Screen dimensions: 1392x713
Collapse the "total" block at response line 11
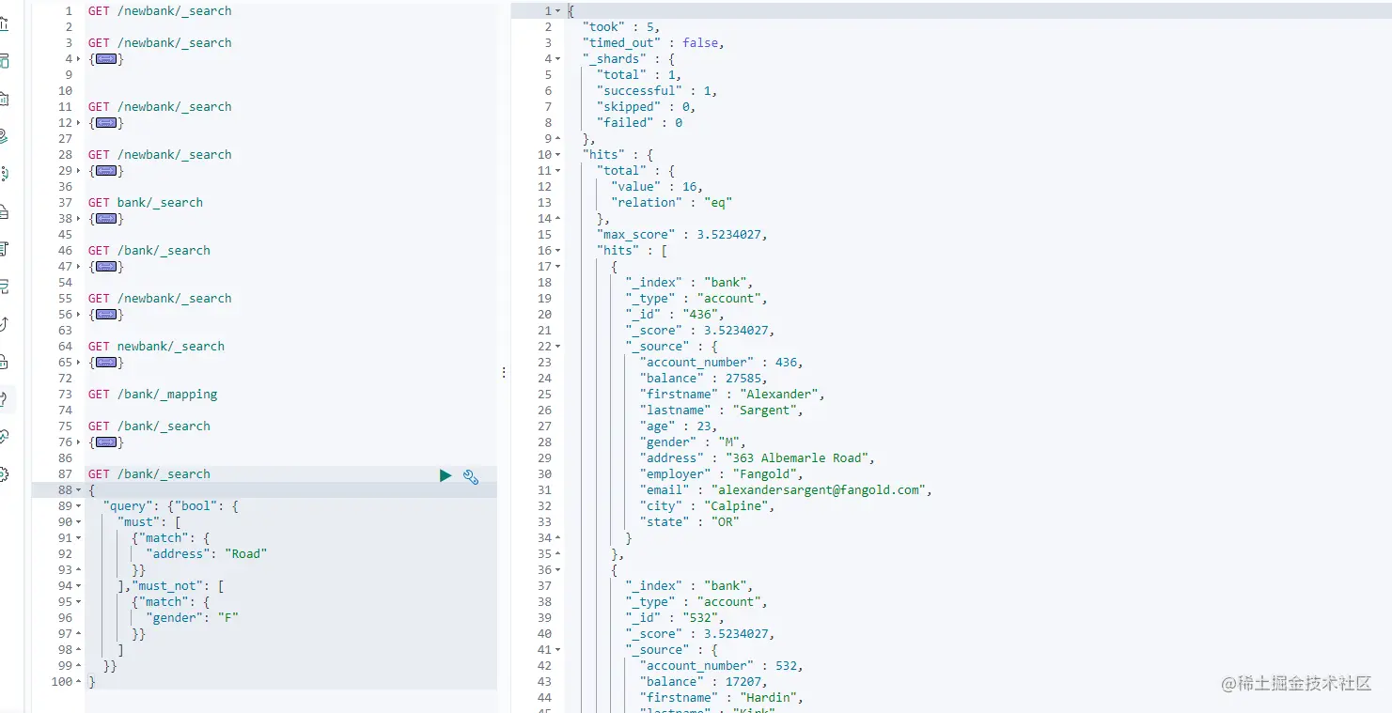(558, 171)
